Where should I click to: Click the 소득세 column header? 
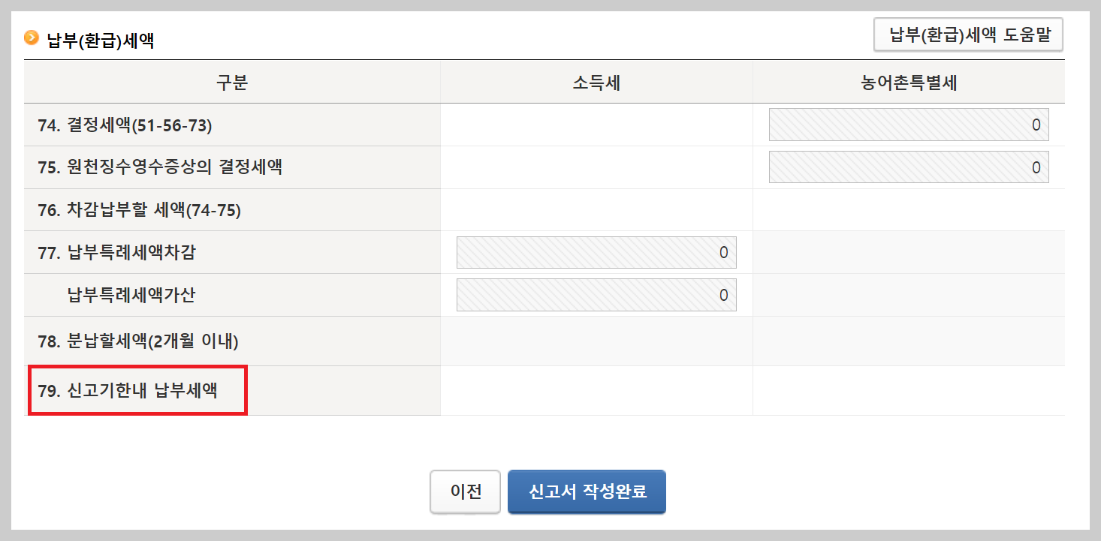pos(596,82)
